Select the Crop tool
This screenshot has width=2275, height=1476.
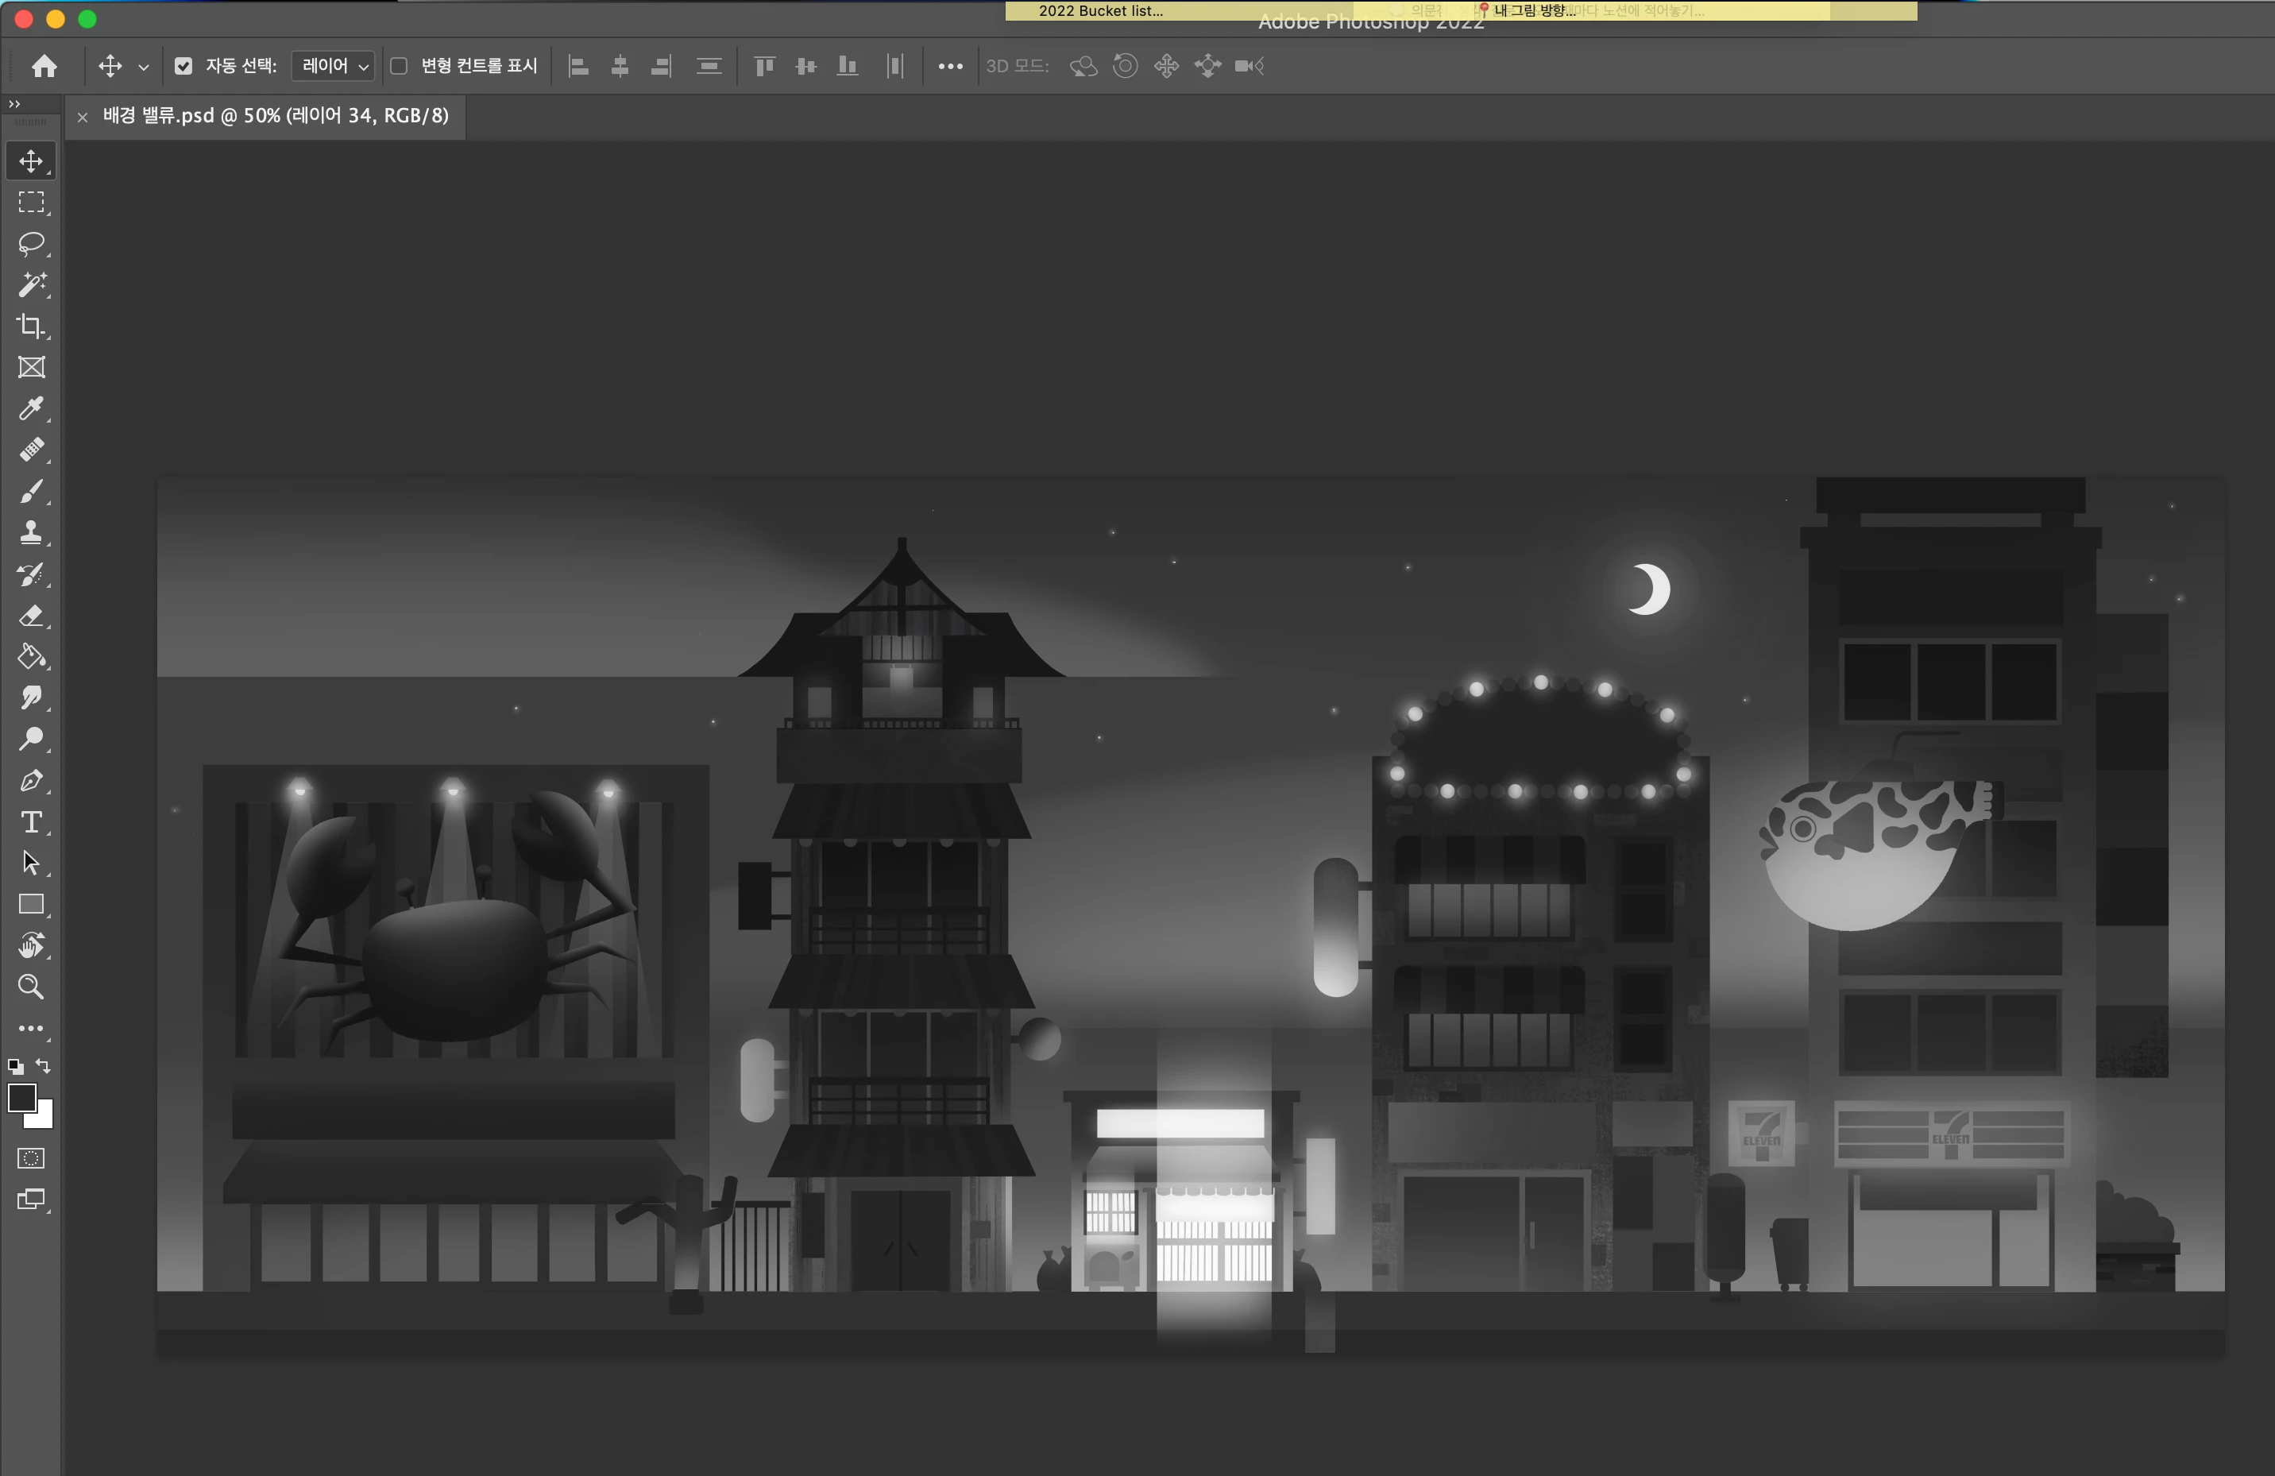[31, 326]
